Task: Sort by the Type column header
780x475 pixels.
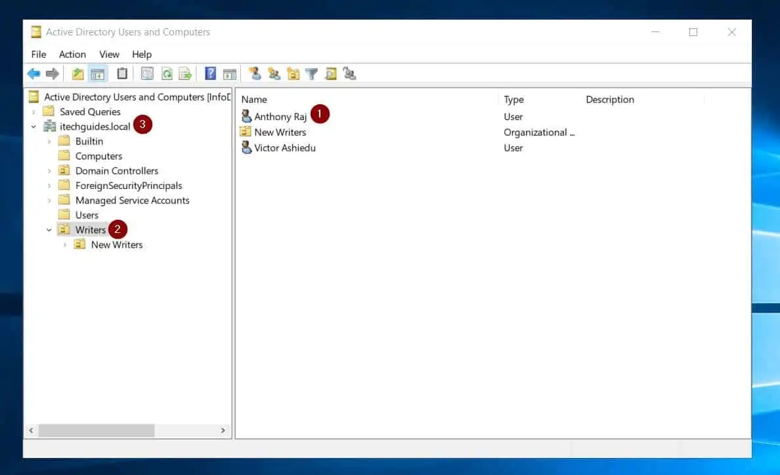Action: (513, 99)
